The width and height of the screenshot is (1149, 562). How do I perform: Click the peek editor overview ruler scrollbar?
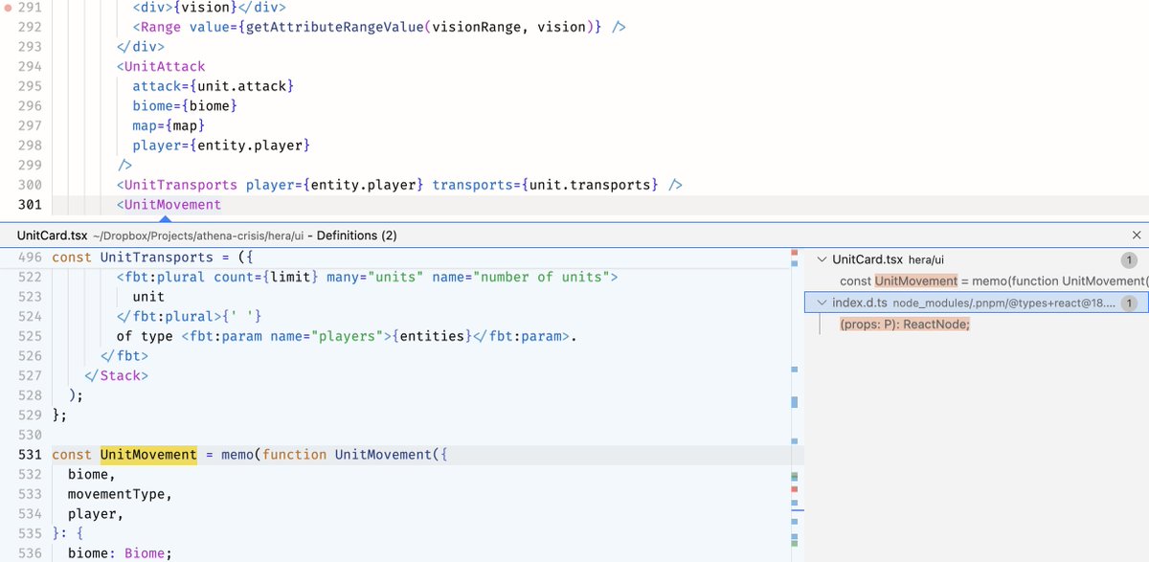click(799, 404)
